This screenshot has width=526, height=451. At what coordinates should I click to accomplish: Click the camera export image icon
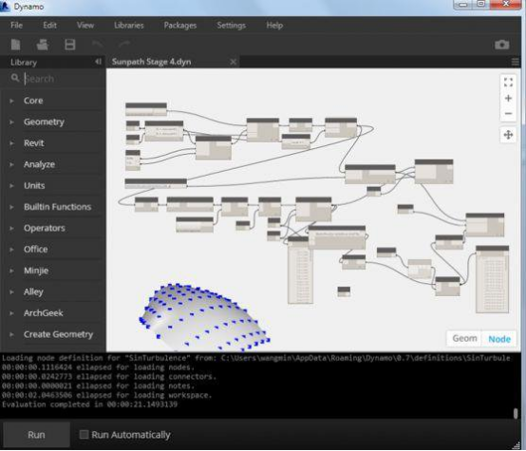pos(502,45)
